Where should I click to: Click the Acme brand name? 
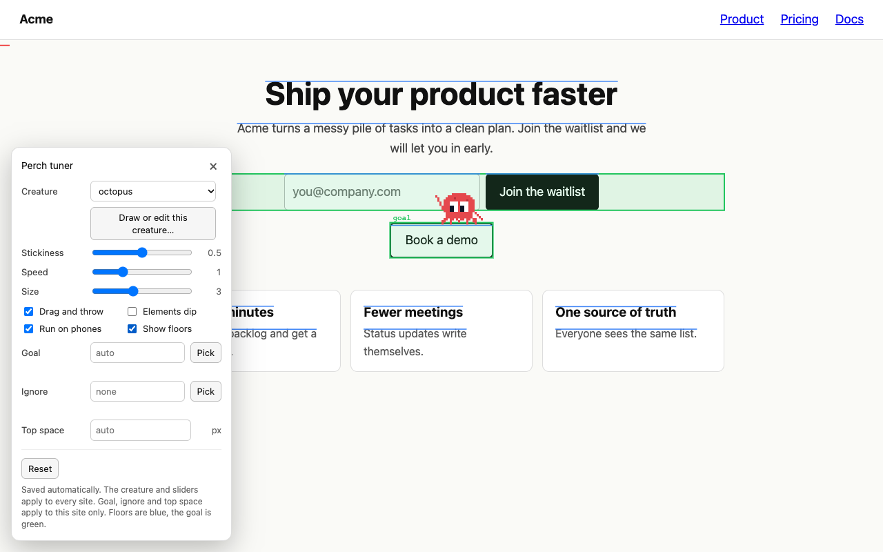pos(36,19)
